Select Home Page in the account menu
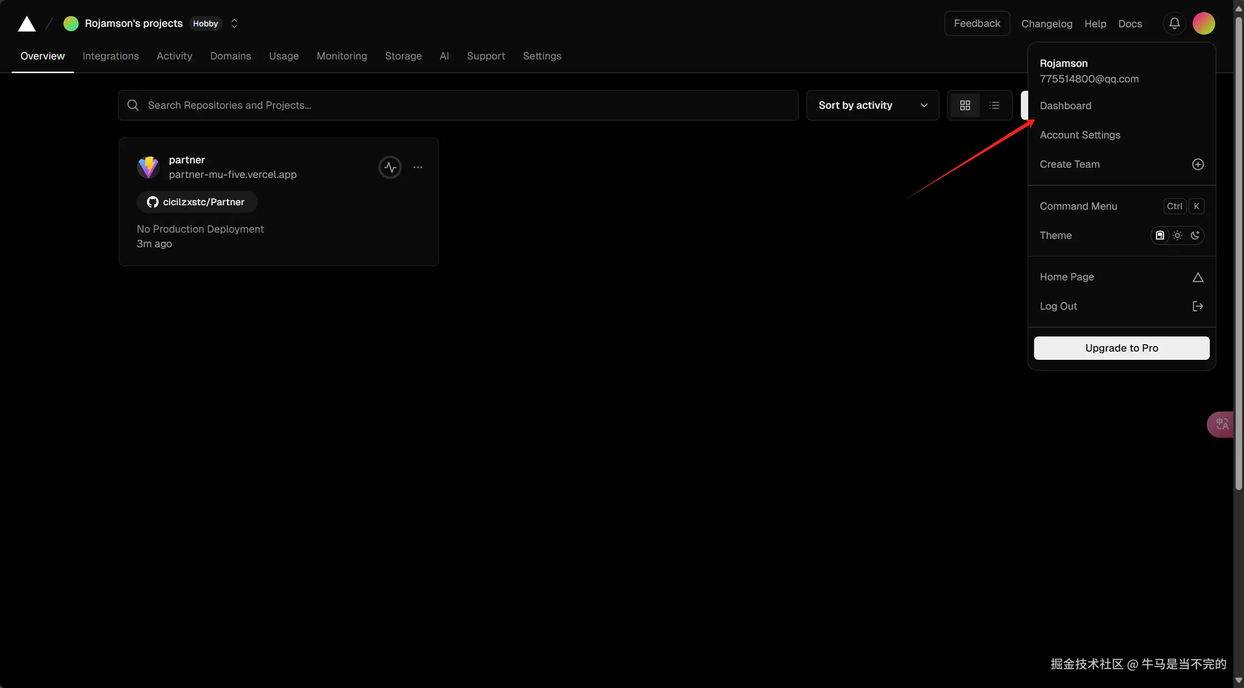The height and width of the screenshot is (688, 1244). tap(1121, 277)
